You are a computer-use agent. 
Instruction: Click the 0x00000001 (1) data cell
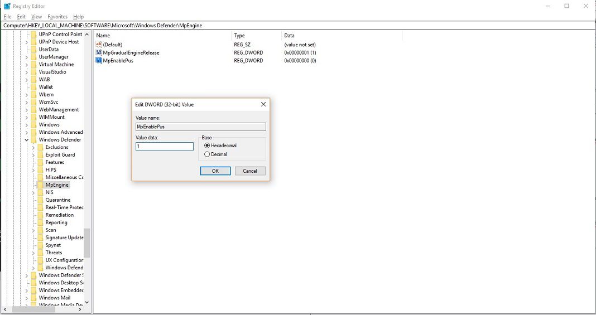tap(300, 52)
